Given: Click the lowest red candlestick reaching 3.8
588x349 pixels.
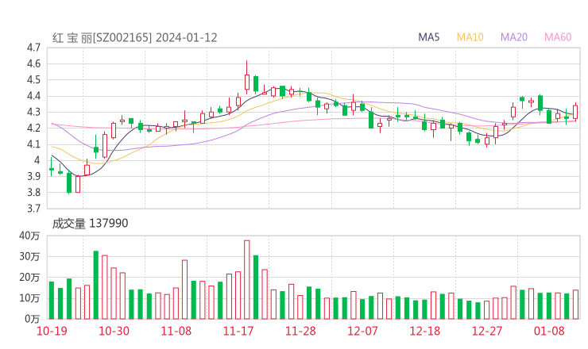Looking at the screenshot, I should (78, 184).
